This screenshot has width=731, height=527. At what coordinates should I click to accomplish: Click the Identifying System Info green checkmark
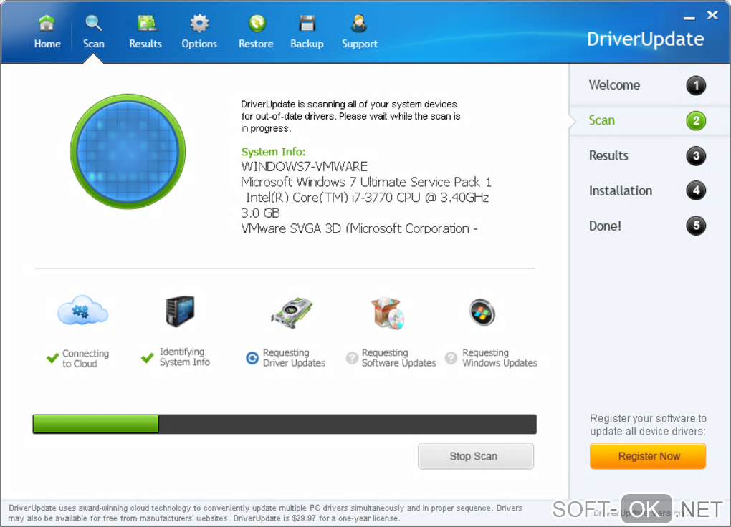tap(148, 358)
